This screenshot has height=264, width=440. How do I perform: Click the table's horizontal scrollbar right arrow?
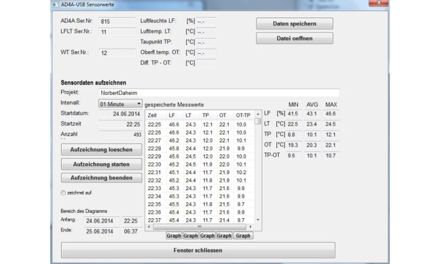click(251, 226)
